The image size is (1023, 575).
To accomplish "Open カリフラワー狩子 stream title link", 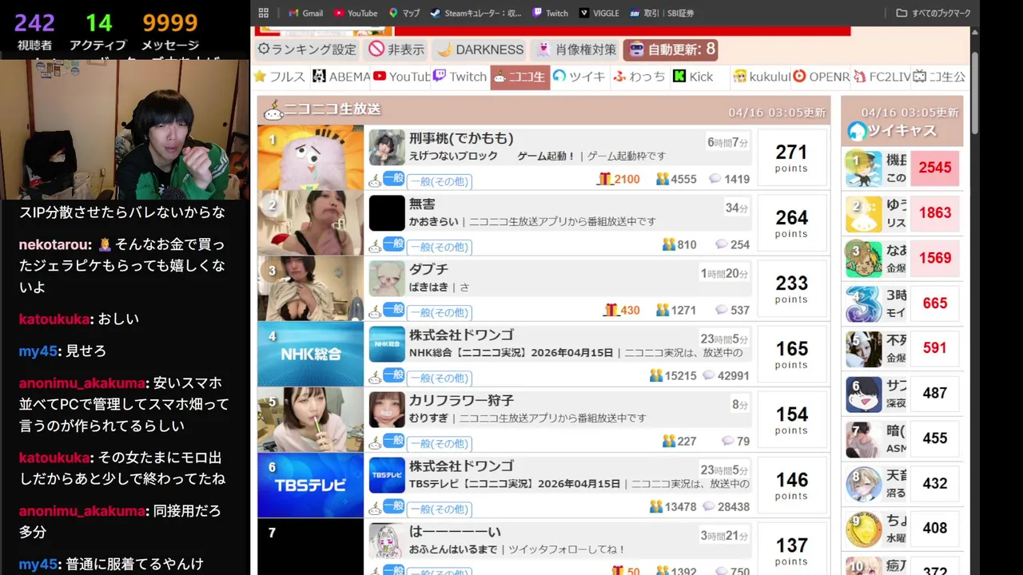I will 461,400.
